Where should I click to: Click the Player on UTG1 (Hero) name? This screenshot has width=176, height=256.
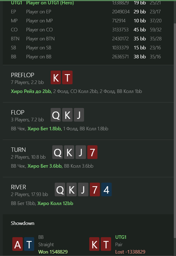point(50,3)
